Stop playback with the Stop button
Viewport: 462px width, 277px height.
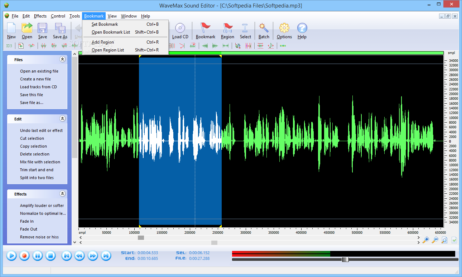(x=50, y=256)
